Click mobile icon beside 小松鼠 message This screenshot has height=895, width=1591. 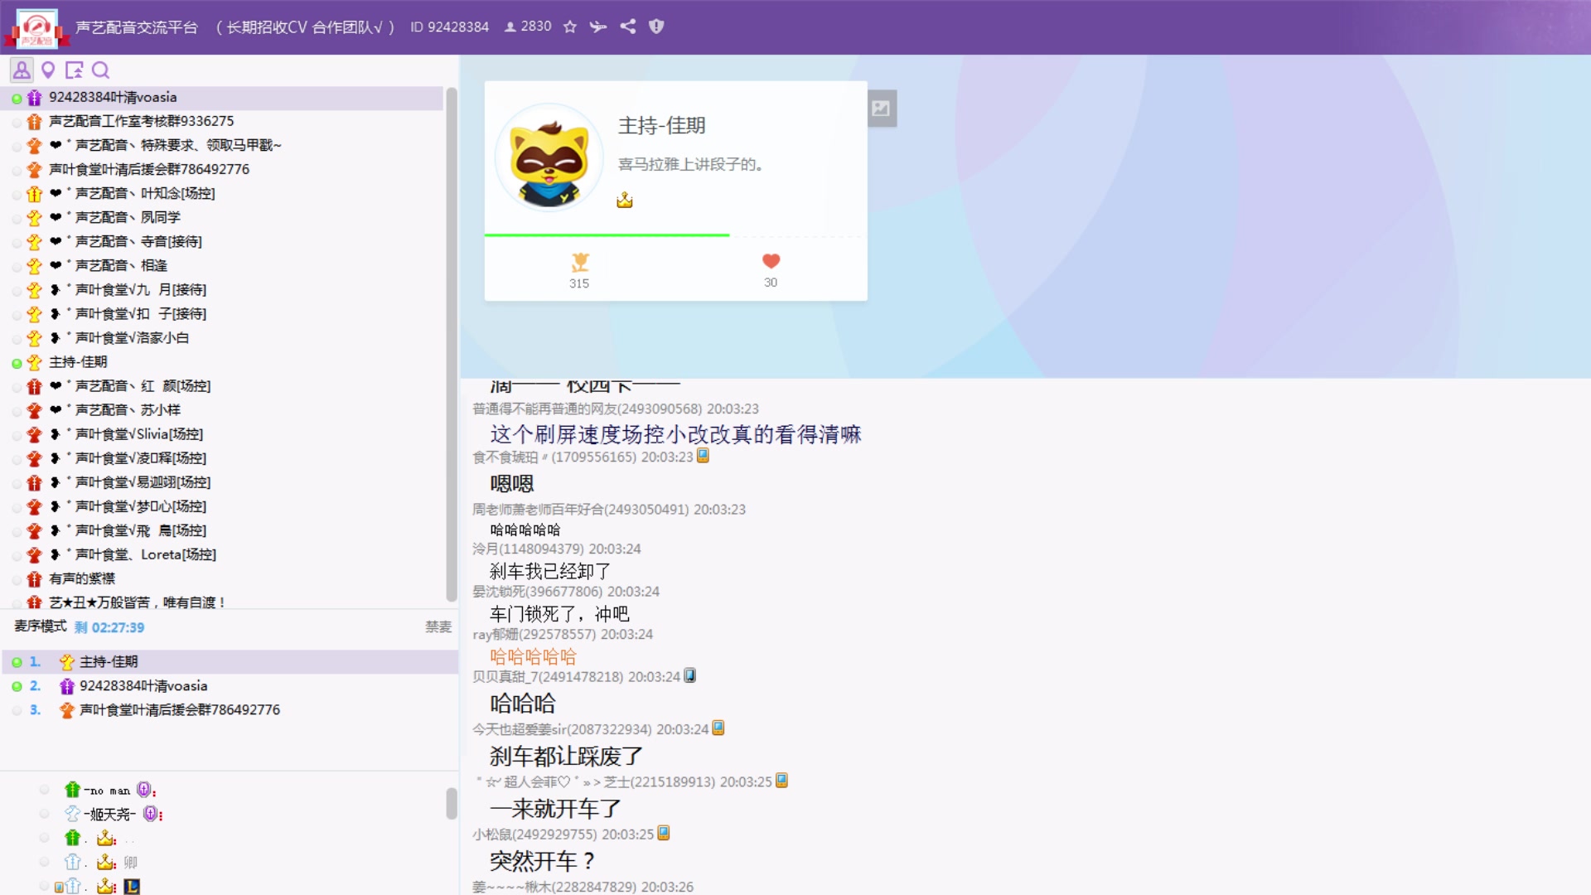[663, 833]
